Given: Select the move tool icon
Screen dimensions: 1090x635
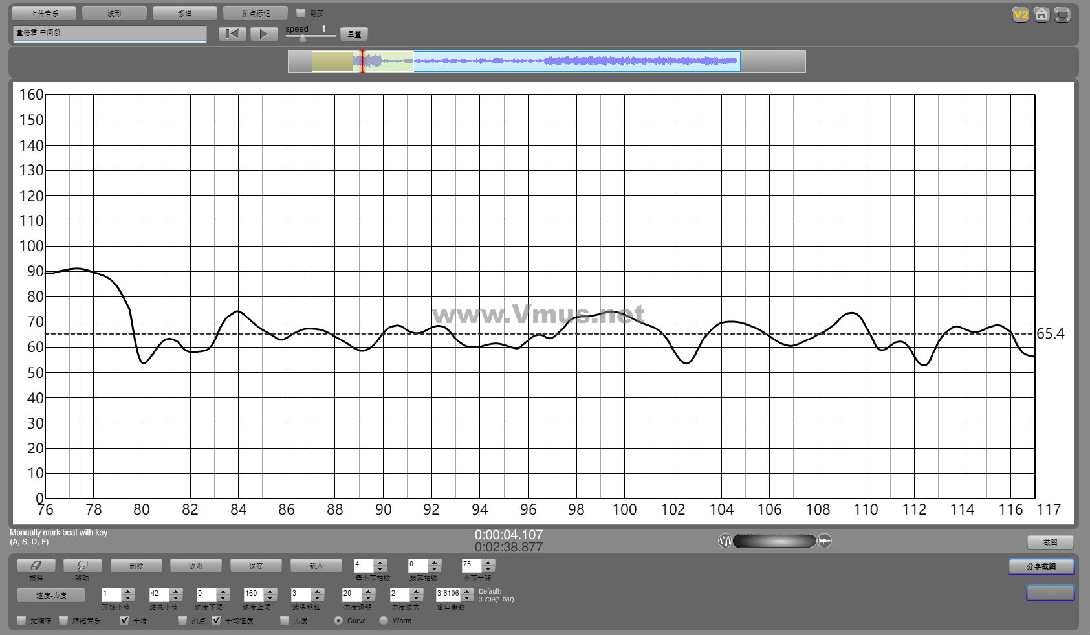Looking at the screenshot, I should click(82, 565).
